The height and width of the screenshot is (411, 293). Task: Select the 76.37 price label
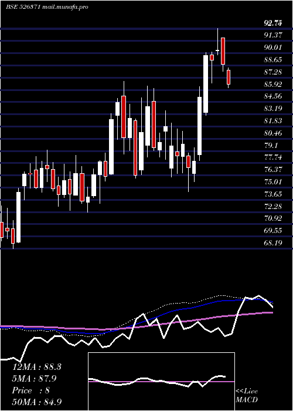[x=273, y=170]
